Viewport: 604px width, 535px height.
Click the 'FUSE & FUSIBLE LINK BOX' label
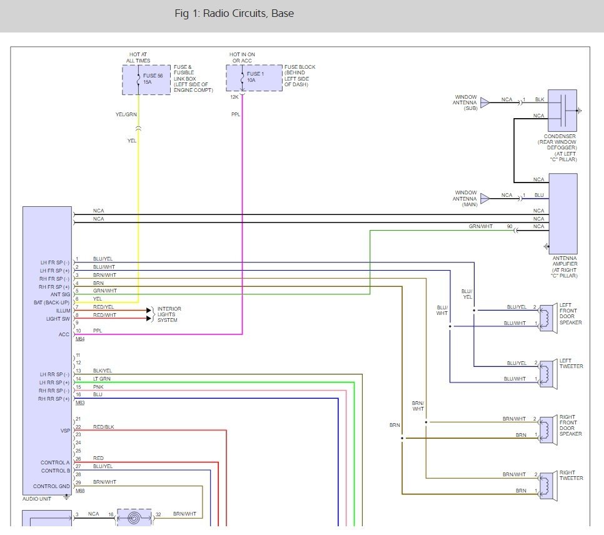click(x=193, y=78)
